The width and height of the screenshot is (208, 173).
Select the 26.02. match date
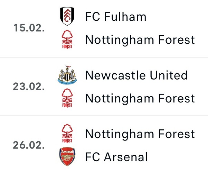[29, 145]
